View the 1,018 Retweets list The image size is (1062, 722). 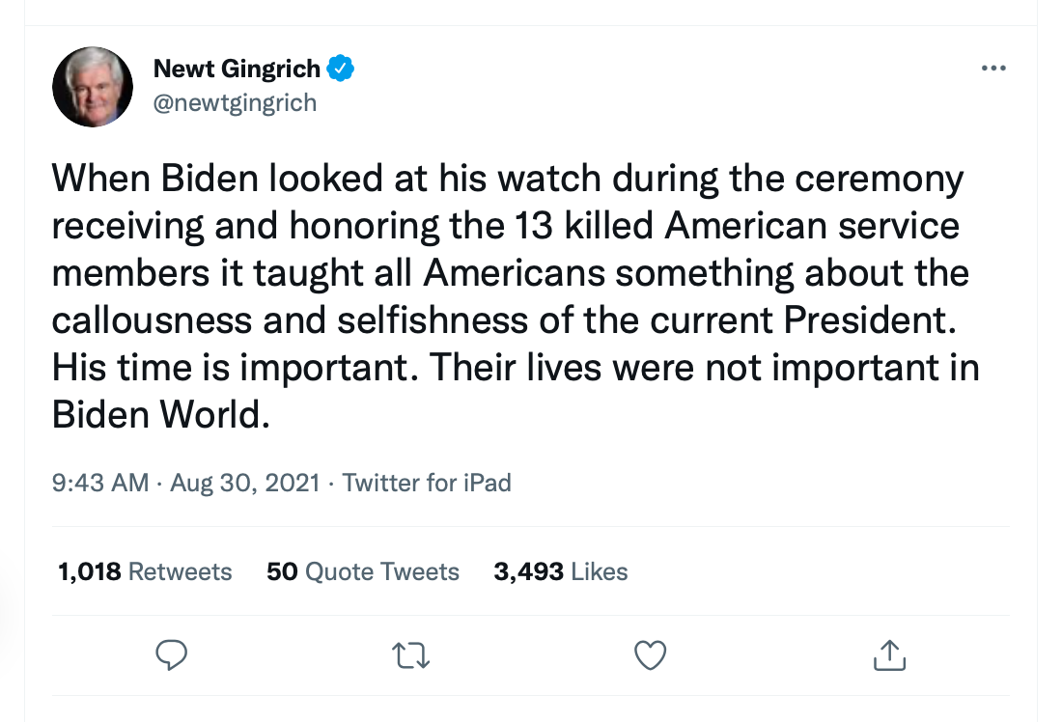[145, 571]
